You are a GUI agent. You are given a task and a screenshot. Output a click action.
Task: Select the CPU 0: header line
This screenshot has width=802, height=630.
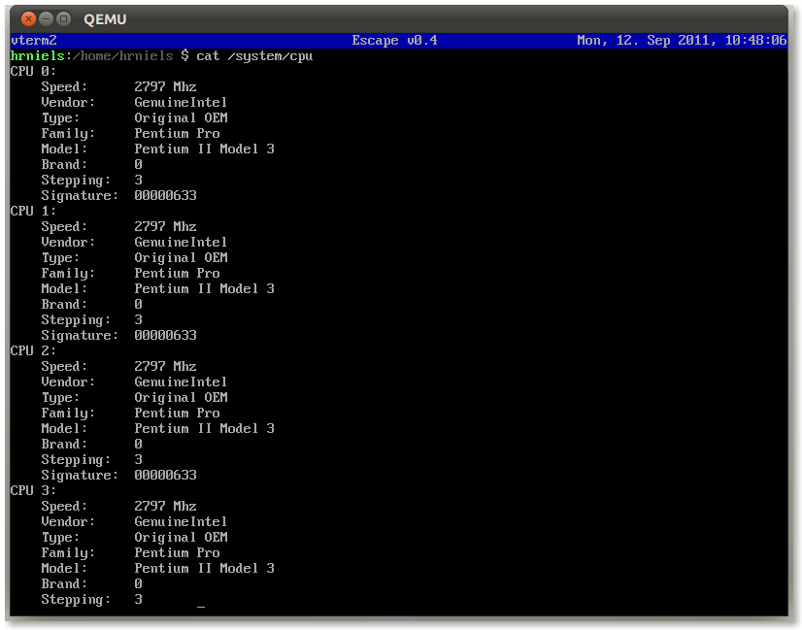coord(33,71)
